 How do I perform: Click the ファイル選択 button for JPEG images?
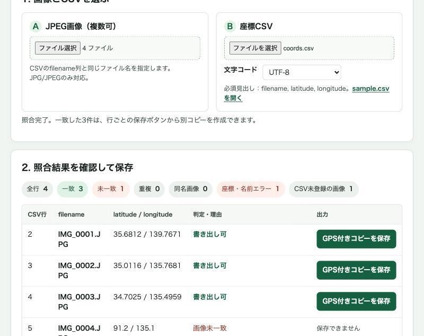[58, 48]
